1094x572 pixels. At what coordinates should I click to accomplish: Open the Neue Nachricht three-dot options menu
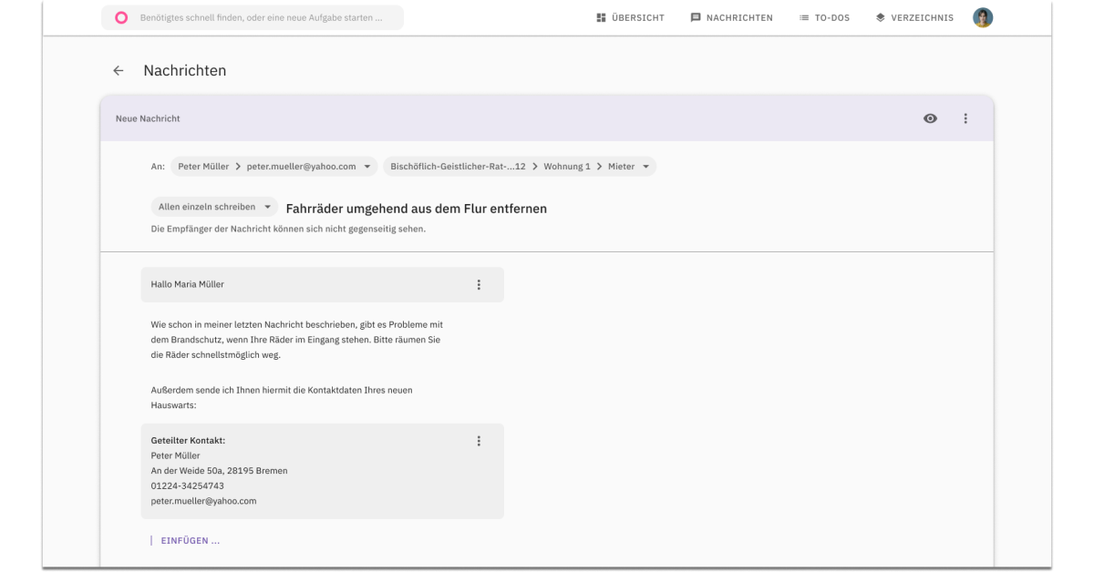(965, 118)
